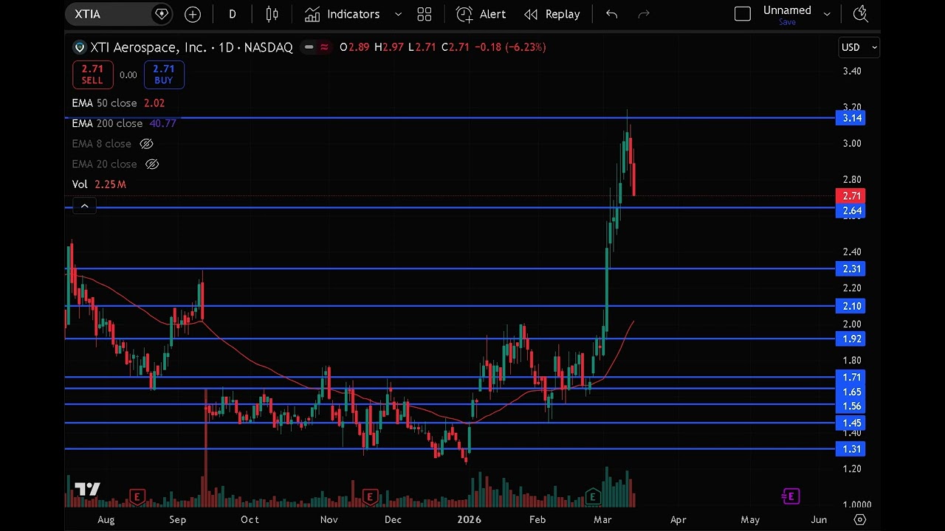Image resolution: width=945 pixels, height=531 pixels.
Task: Add a symbol with the plus-circle icon
Action: [x=193, y=14]
